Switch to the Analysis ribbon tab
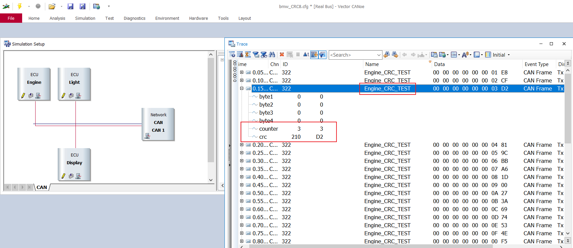This screenshot has width=573, height=248. (x=57, y=18)
